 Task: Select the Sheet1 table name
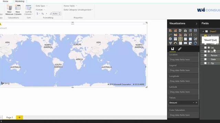pyautogui.click(x=213, y=31)
